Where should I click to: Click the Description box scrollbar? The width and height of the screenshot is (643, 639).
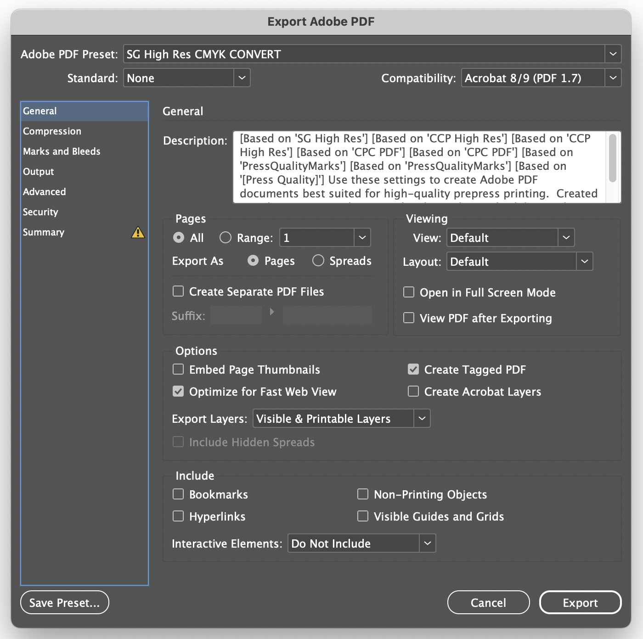pyautogui.click(x=613, y=158)
